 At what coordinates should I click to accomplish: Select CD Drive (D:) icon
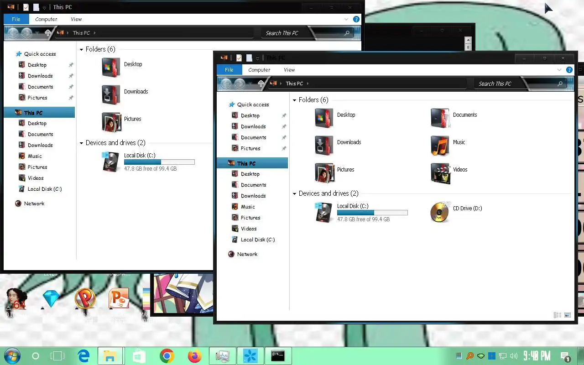coord(440,212)
